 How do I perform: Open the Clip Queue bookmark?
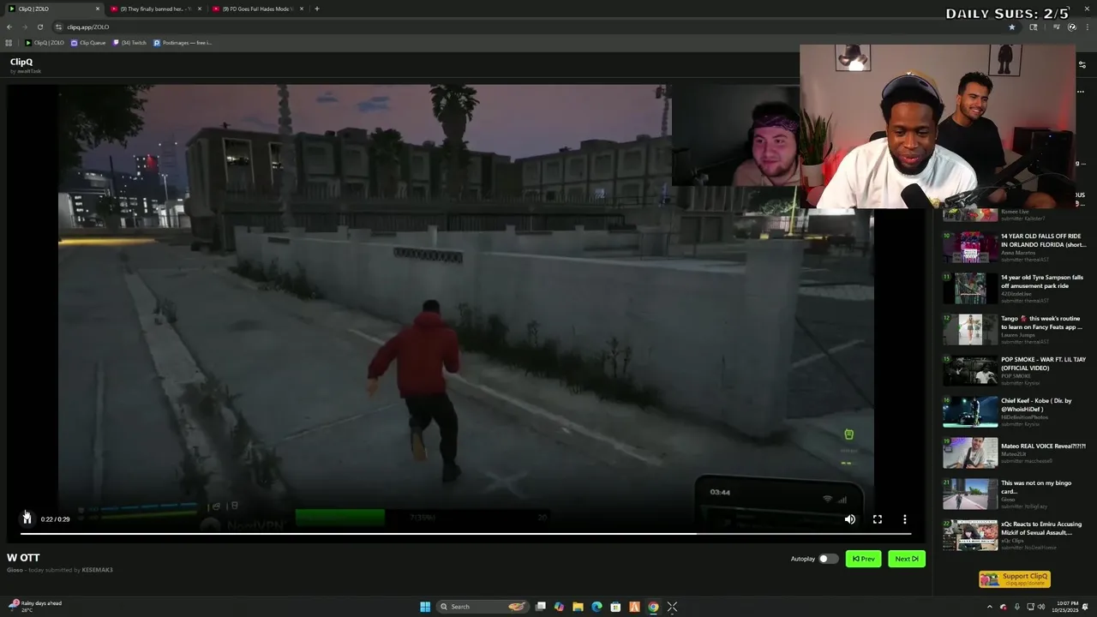click(88, 43)
